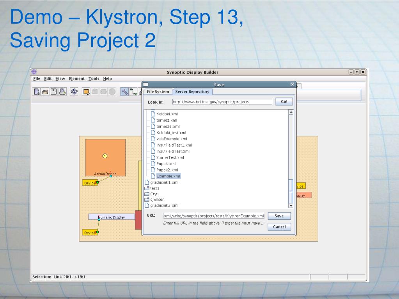This screenshot has height=299, width=399.
Task: Click the Selection status bar text
Action: pyautogui.click(x=59, y=277)
